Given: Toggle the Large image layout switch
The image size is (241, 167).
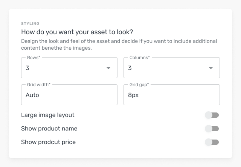Looking at the screenshot, I should coord(212,115).
